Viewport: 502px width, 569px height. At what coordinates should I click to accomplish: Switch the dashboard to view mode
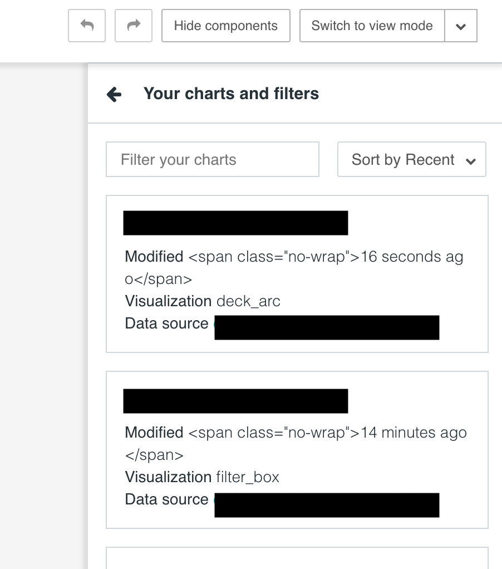[x=371, y=25]
